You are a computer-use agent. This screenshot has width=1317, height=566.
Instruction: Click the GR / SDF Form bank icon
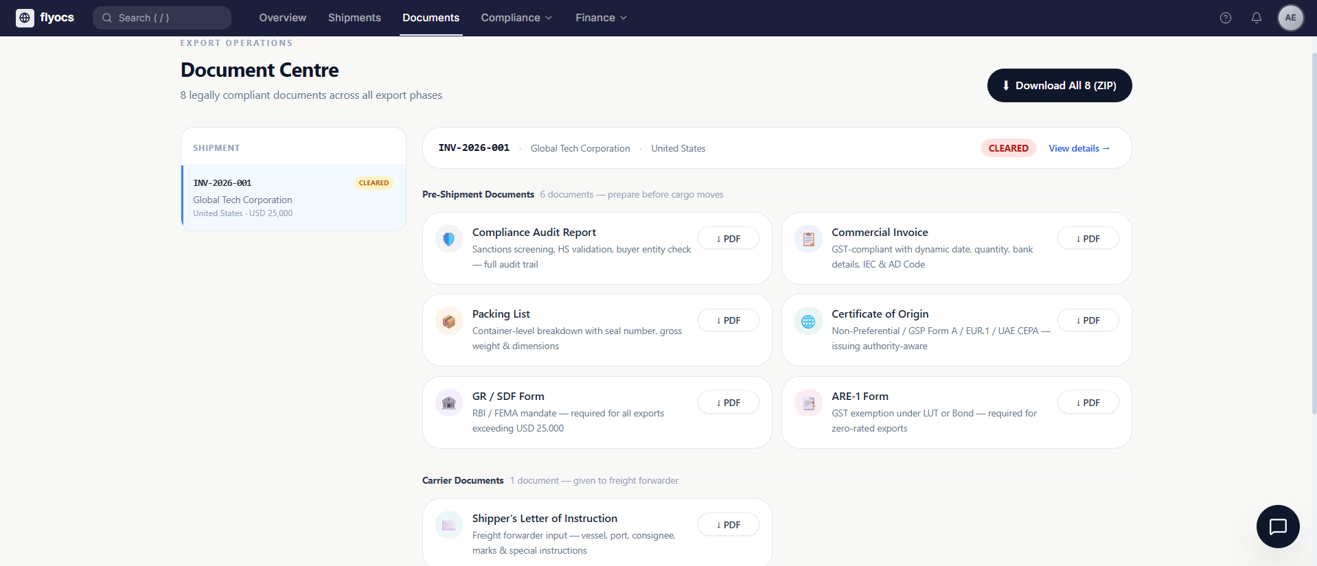(449, 403)
